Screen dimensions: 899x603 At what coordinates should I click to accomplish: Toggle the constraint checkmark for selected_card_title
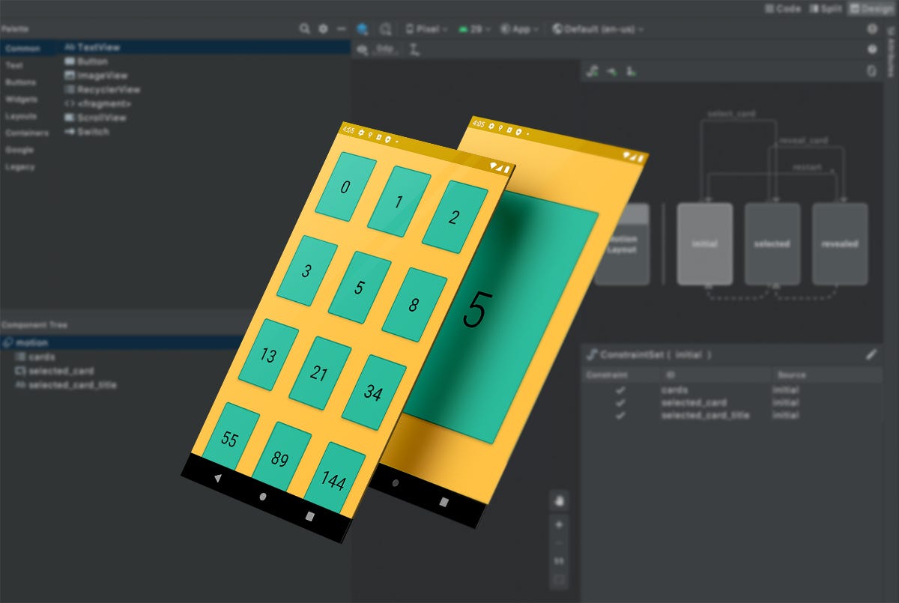pos(620,415)
